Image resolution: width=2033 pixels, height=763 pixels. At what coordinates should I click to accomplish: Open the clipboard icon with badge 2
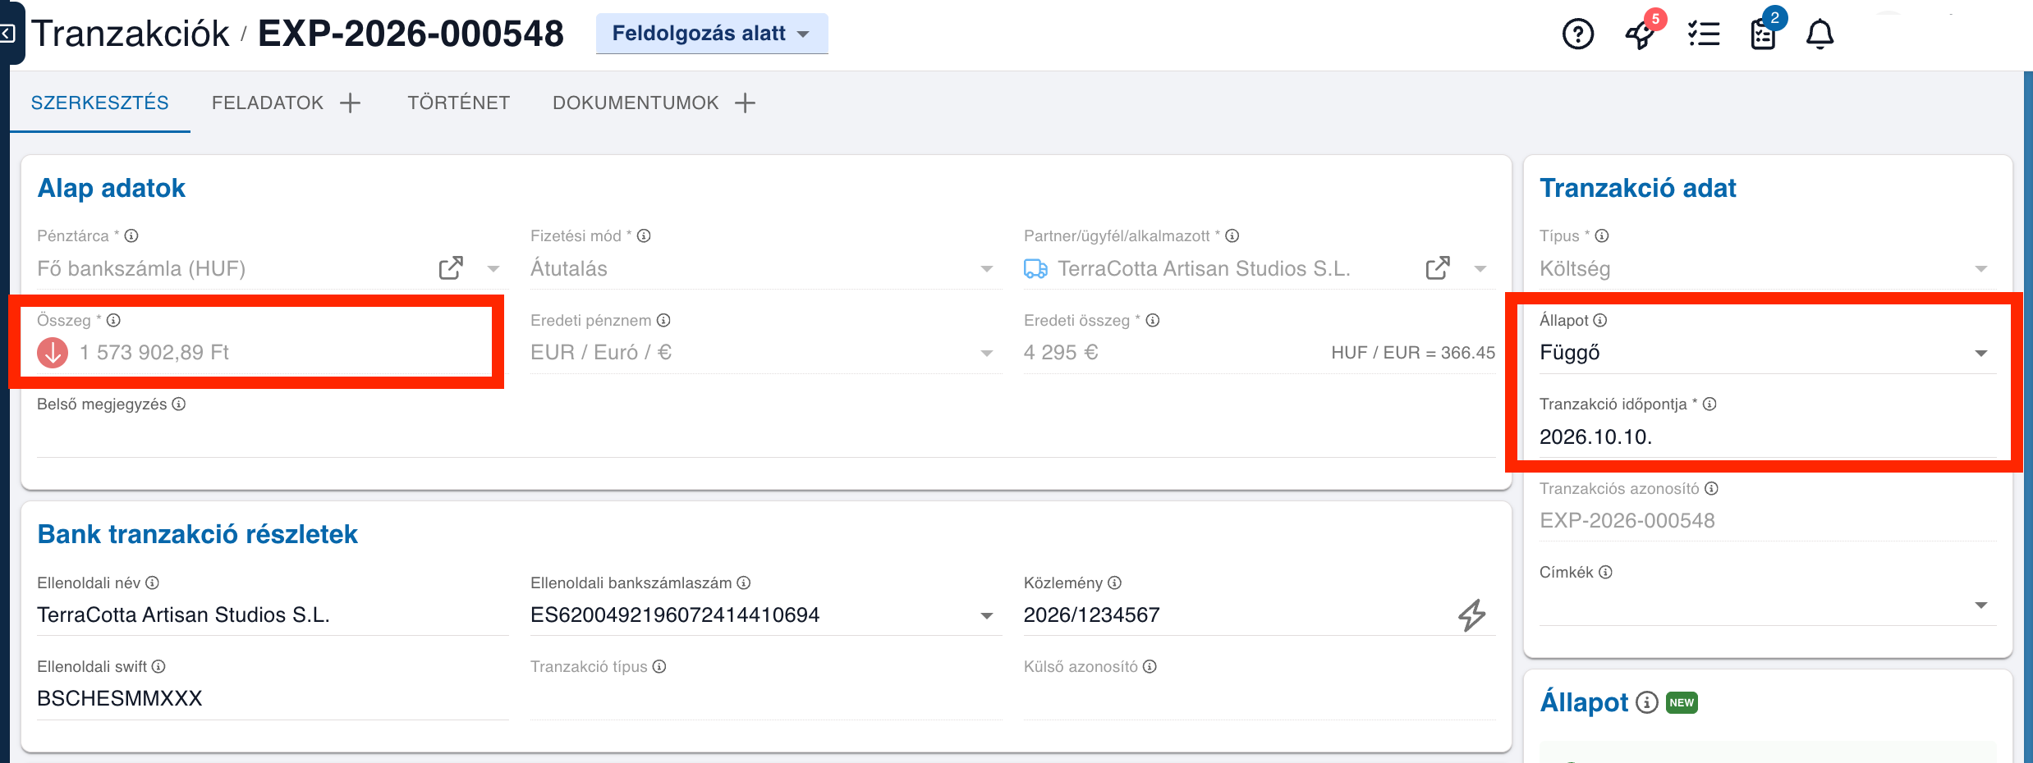click(x=1763, y=34)
